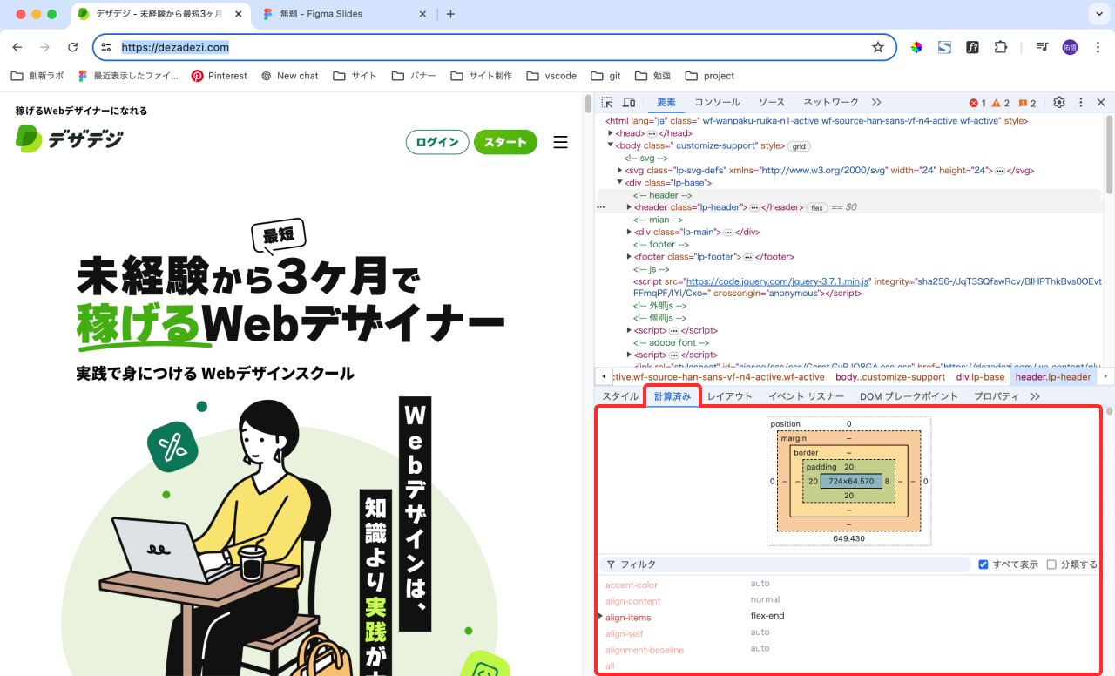The height and width of the screenshot is (676, 1115).
Task: Open the font finder f? extension
Action: pos(972,47)
